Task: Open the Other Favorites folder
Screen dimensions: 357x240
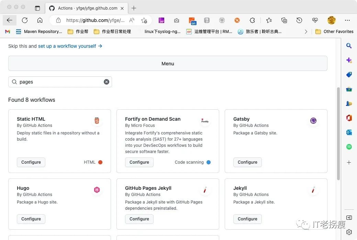Action: coord(334,31)
